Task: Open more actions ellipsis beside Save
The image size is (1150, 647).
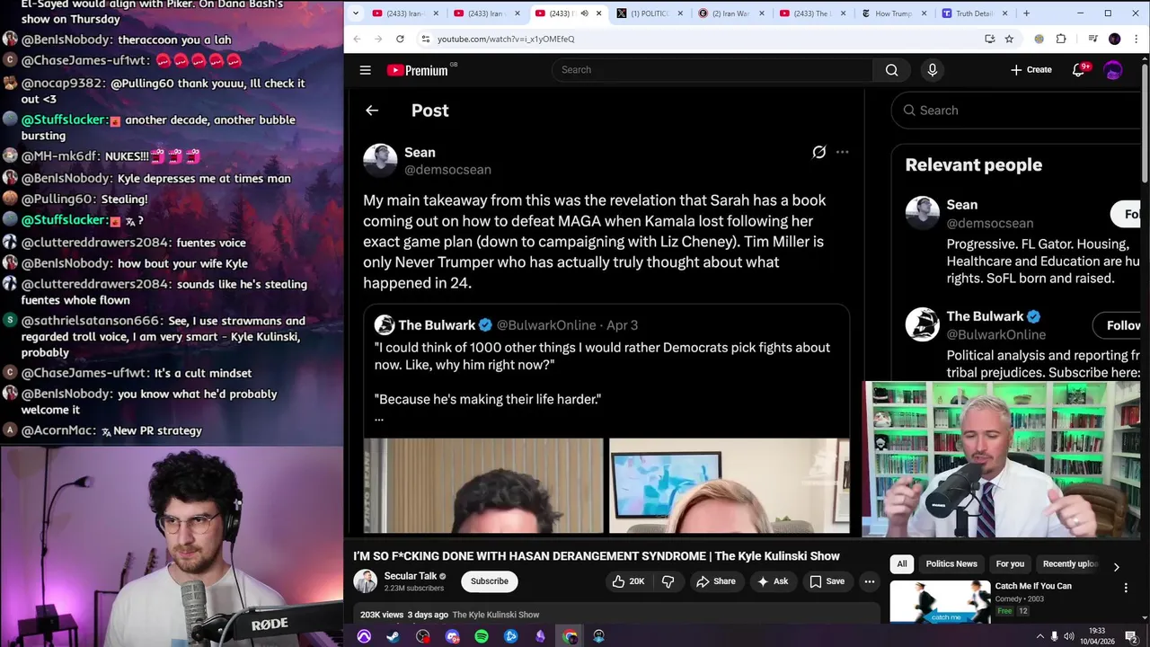Action: (x=869, y=581)
